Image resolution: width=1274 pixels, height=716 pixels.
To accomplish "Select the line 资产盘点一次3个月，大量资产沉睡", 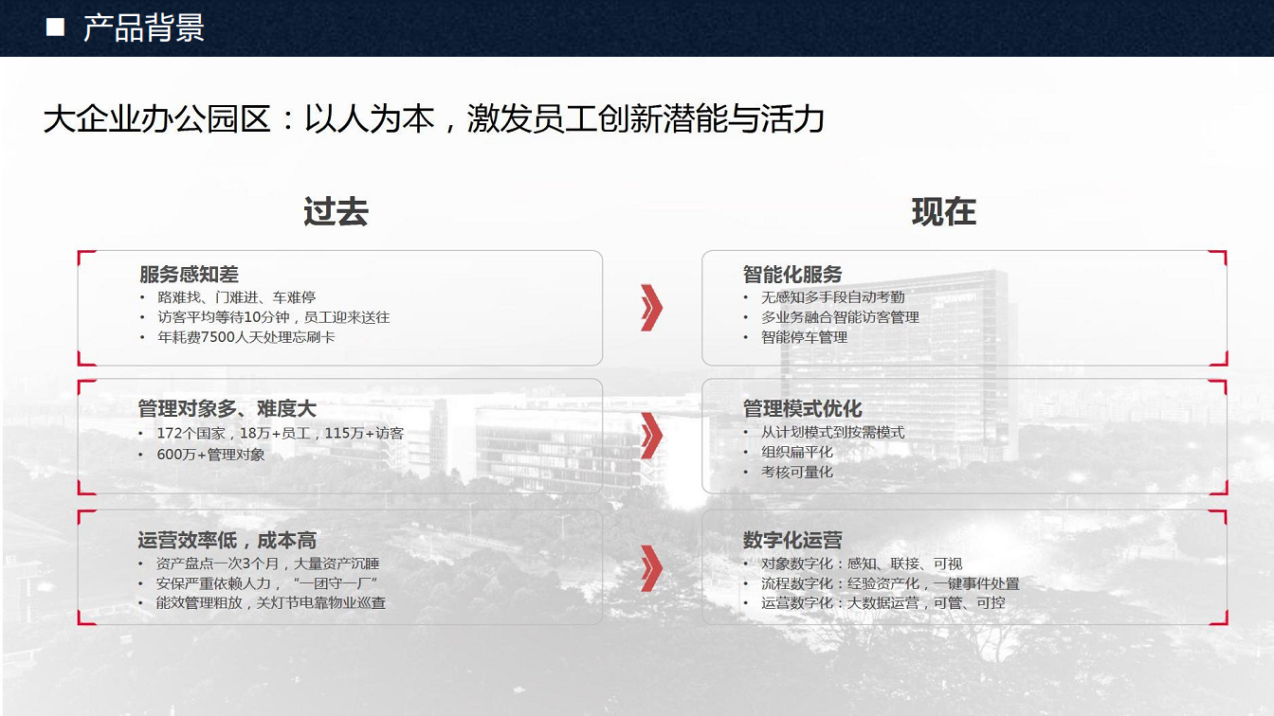I will pyautogui.click(x=268, y=564).
